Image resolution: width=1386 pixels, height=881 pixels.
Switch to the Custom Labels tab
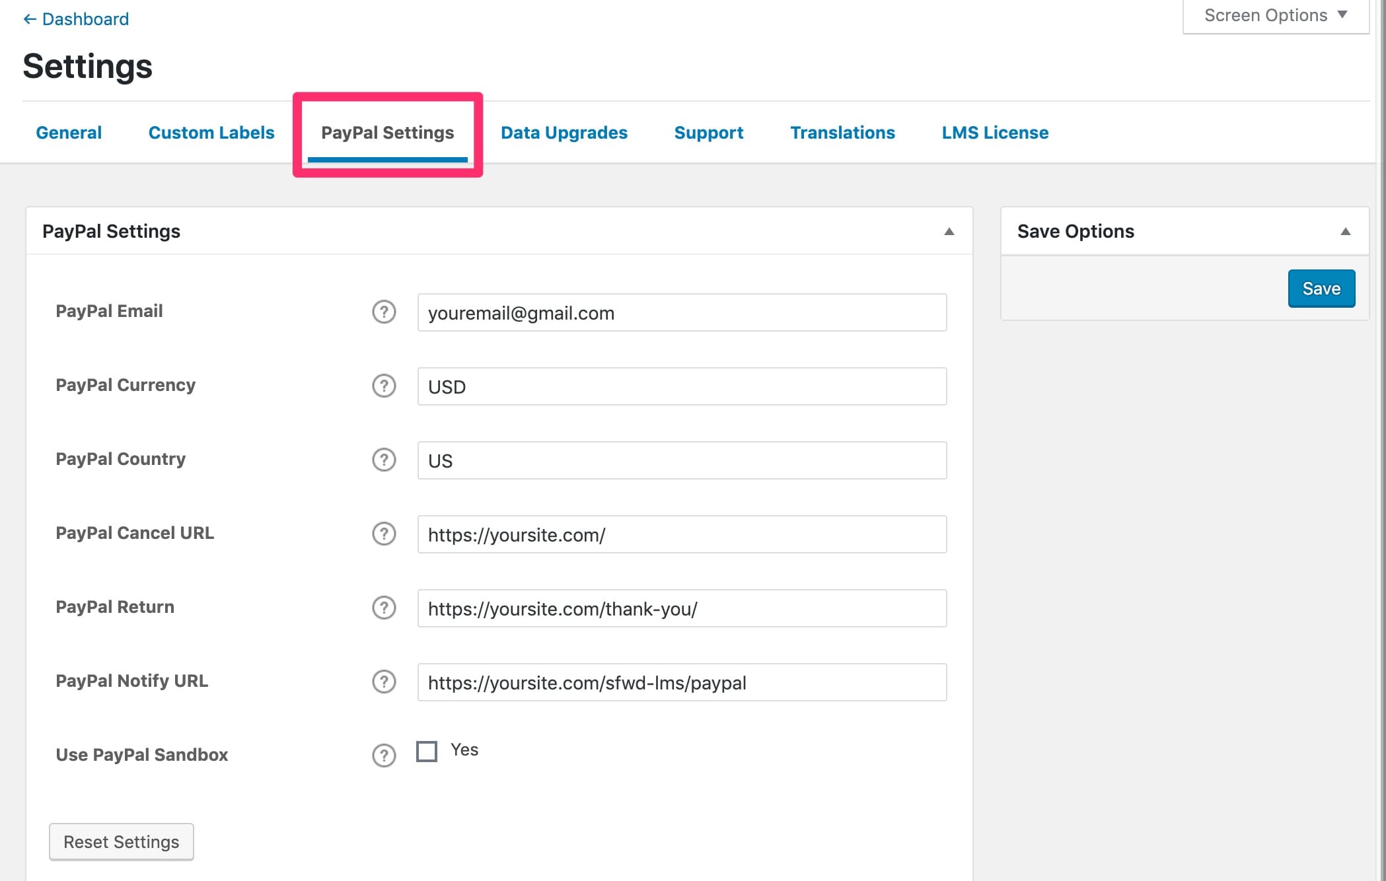point(211,133)
